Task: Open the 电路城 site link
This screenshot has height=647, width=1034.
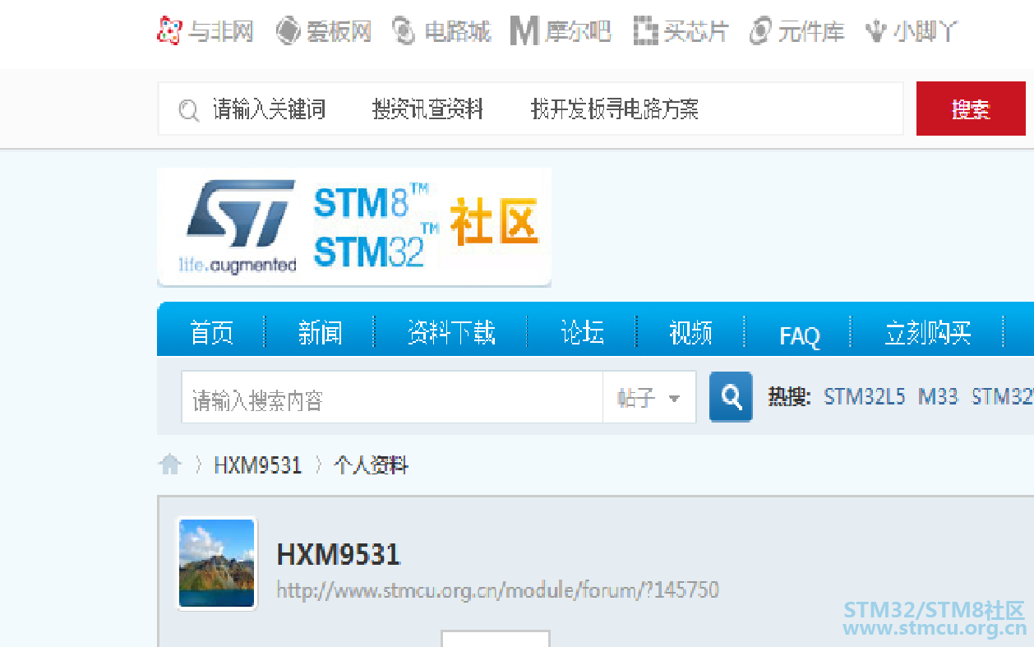Action: click(x=441, y=31)
